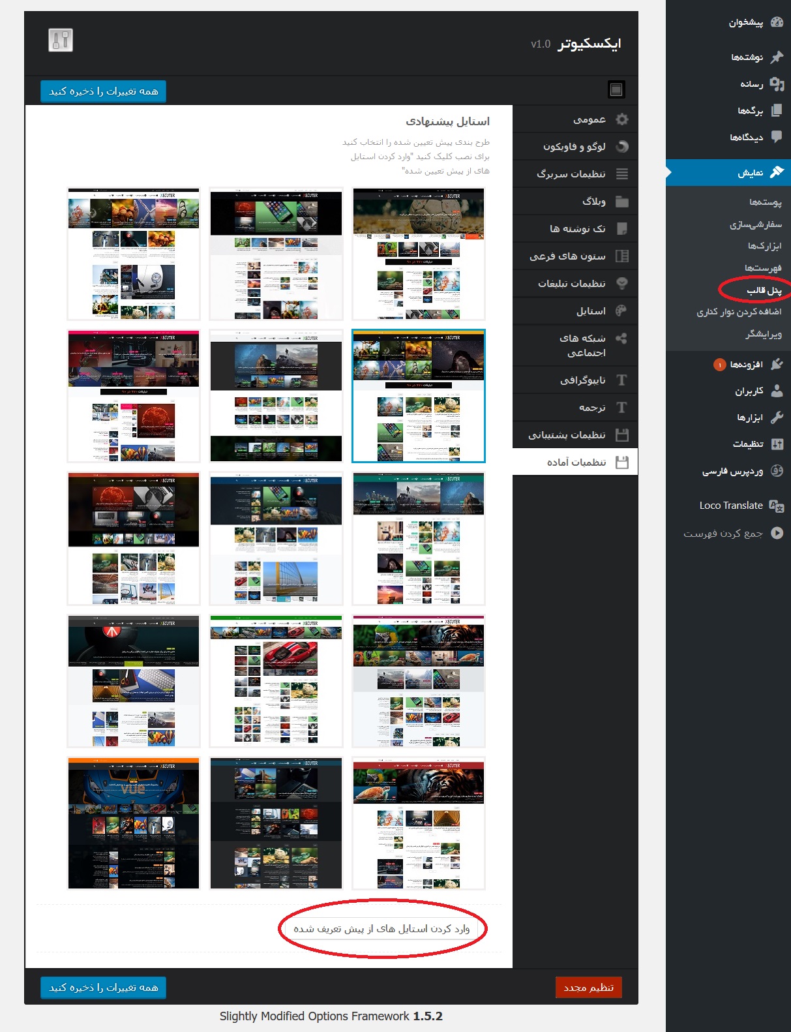
Task: Select the highlighted blue-bordered style thumbnail
Action: coord(419,396)
